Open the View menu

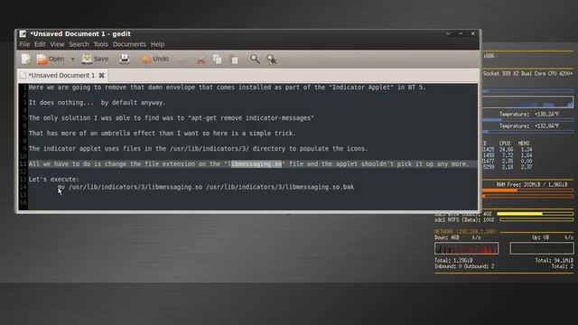(x=57, y=44)
